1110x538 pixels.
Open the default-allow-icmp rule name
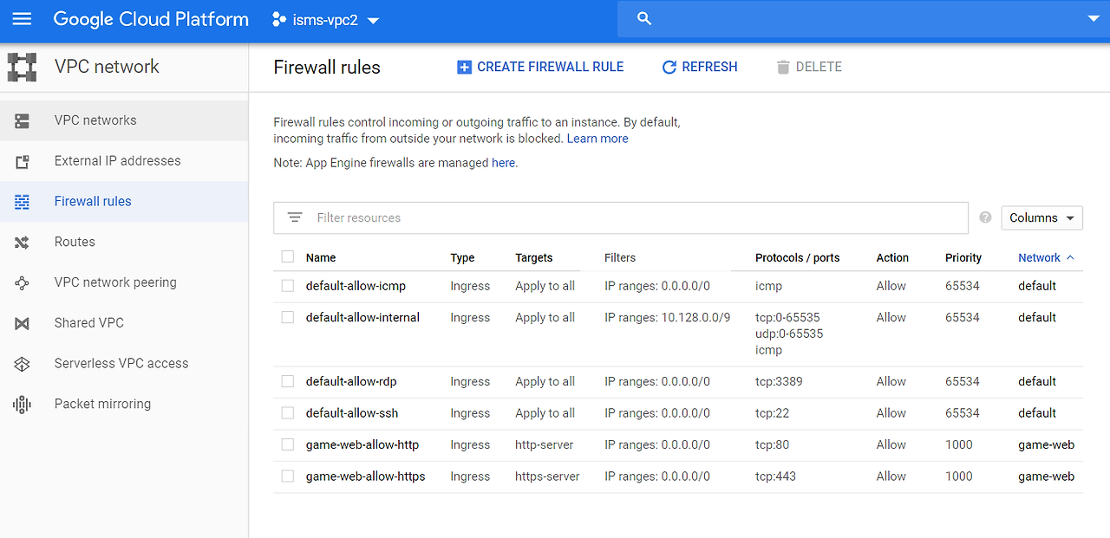click(x=356, y=286)
